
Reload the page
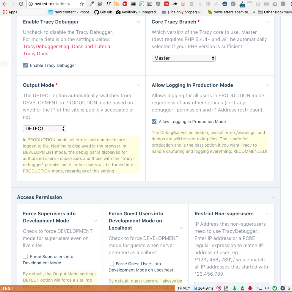tap(21, 4)
